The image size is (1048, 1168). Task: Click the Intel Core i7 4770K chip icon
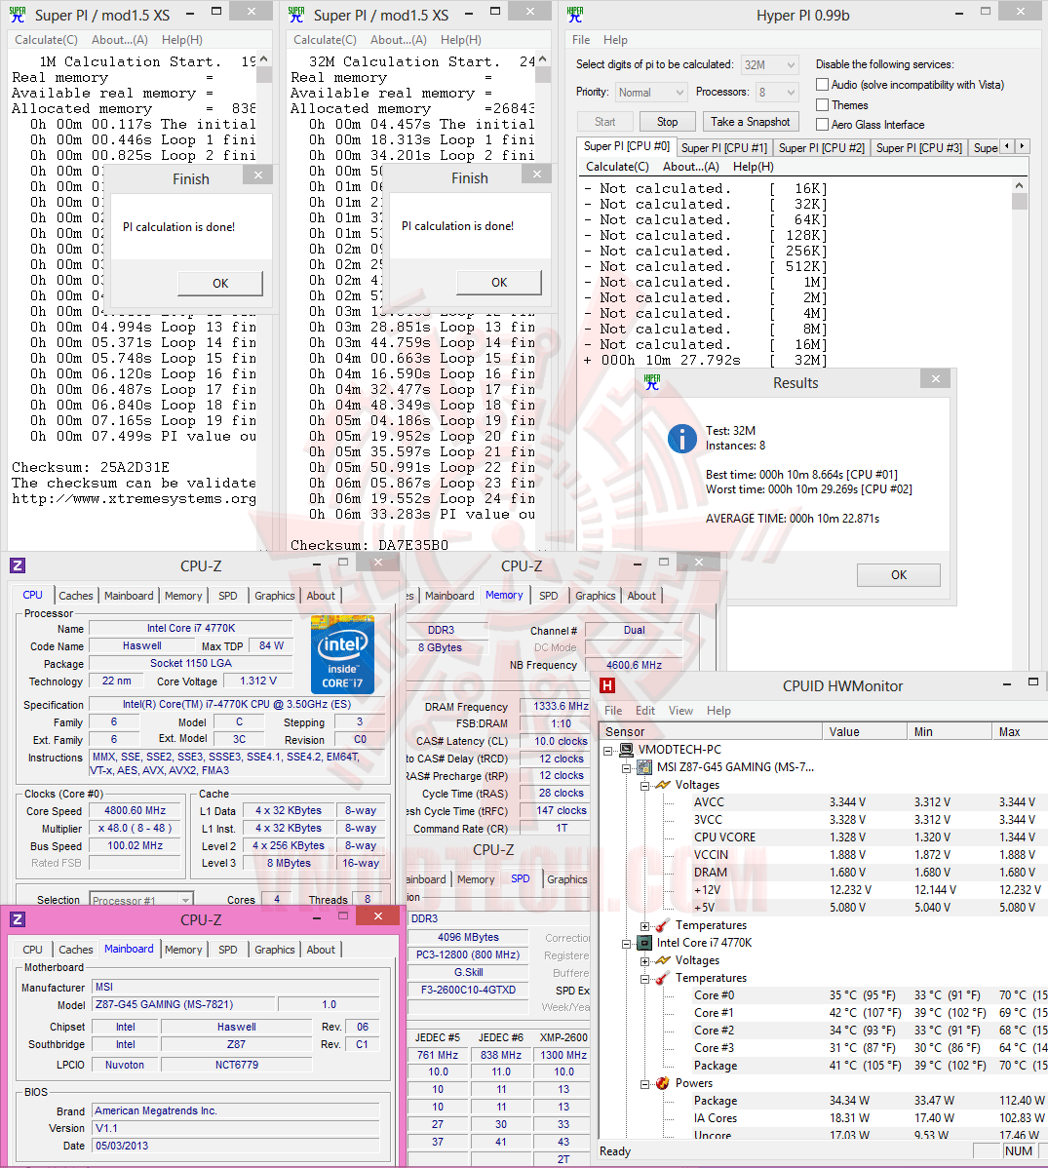pyautogui.click(x=644, y=942)
